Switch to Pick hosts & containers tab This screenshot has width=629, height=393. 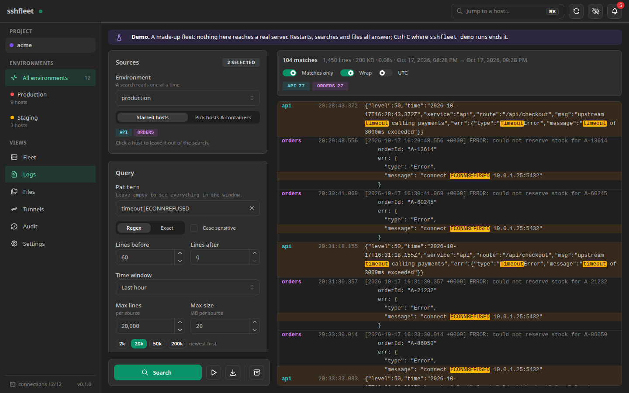(223, 117)
